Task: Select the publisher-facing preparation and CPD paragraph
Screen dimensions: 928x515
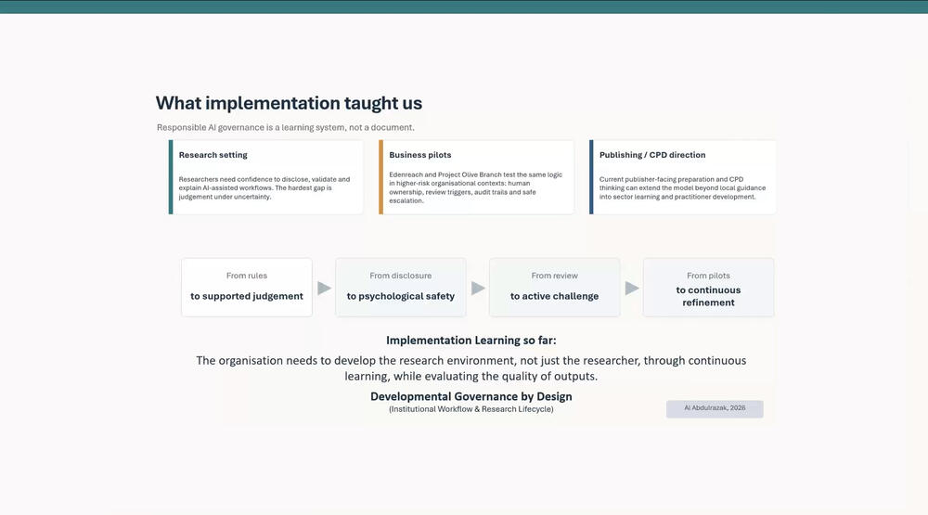Action: (682, 187)
